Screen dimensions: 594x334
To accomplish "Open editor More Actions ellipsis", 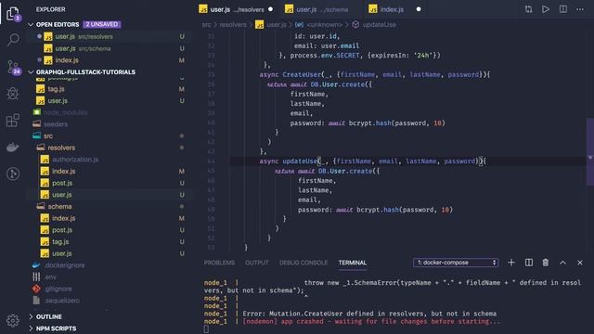I will pos(580,9).
